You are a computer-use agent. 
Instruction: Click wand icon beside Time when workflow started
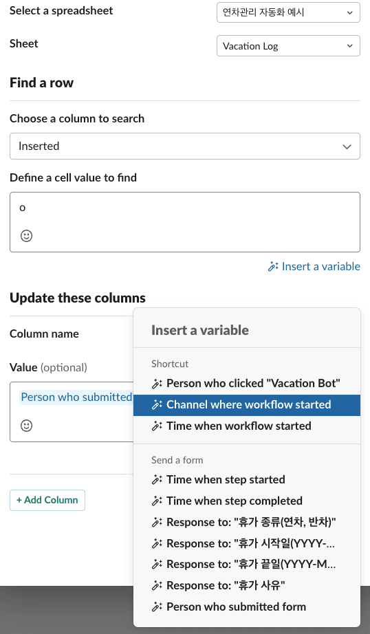coord(157,426)
